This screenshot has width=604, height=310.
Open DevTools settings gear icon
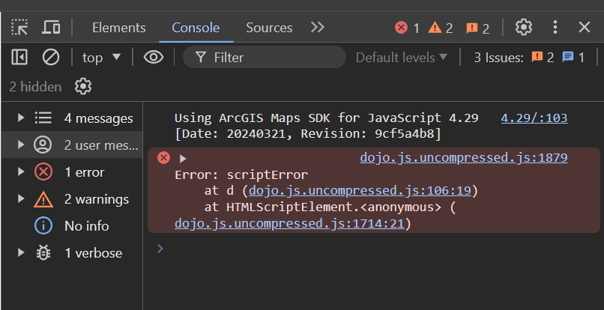(523, 28)
